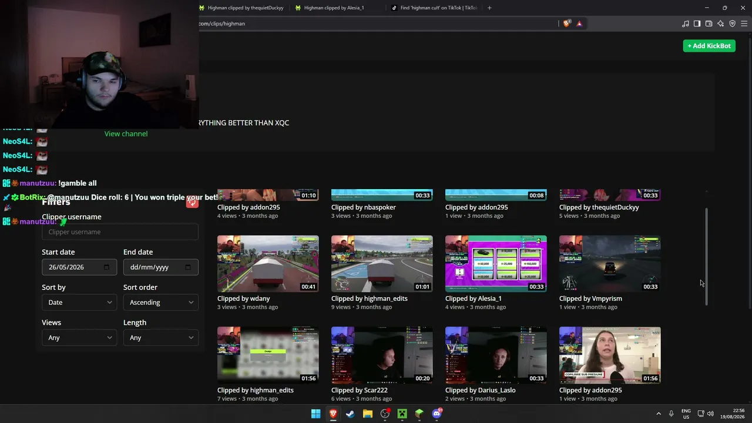Viewport: 752px width, 423px height.
Task: Open Steam from the taskbar
Action: (x=350, y=414)
